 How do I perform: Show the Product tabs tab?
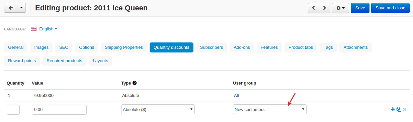click(x=301, y=47)
